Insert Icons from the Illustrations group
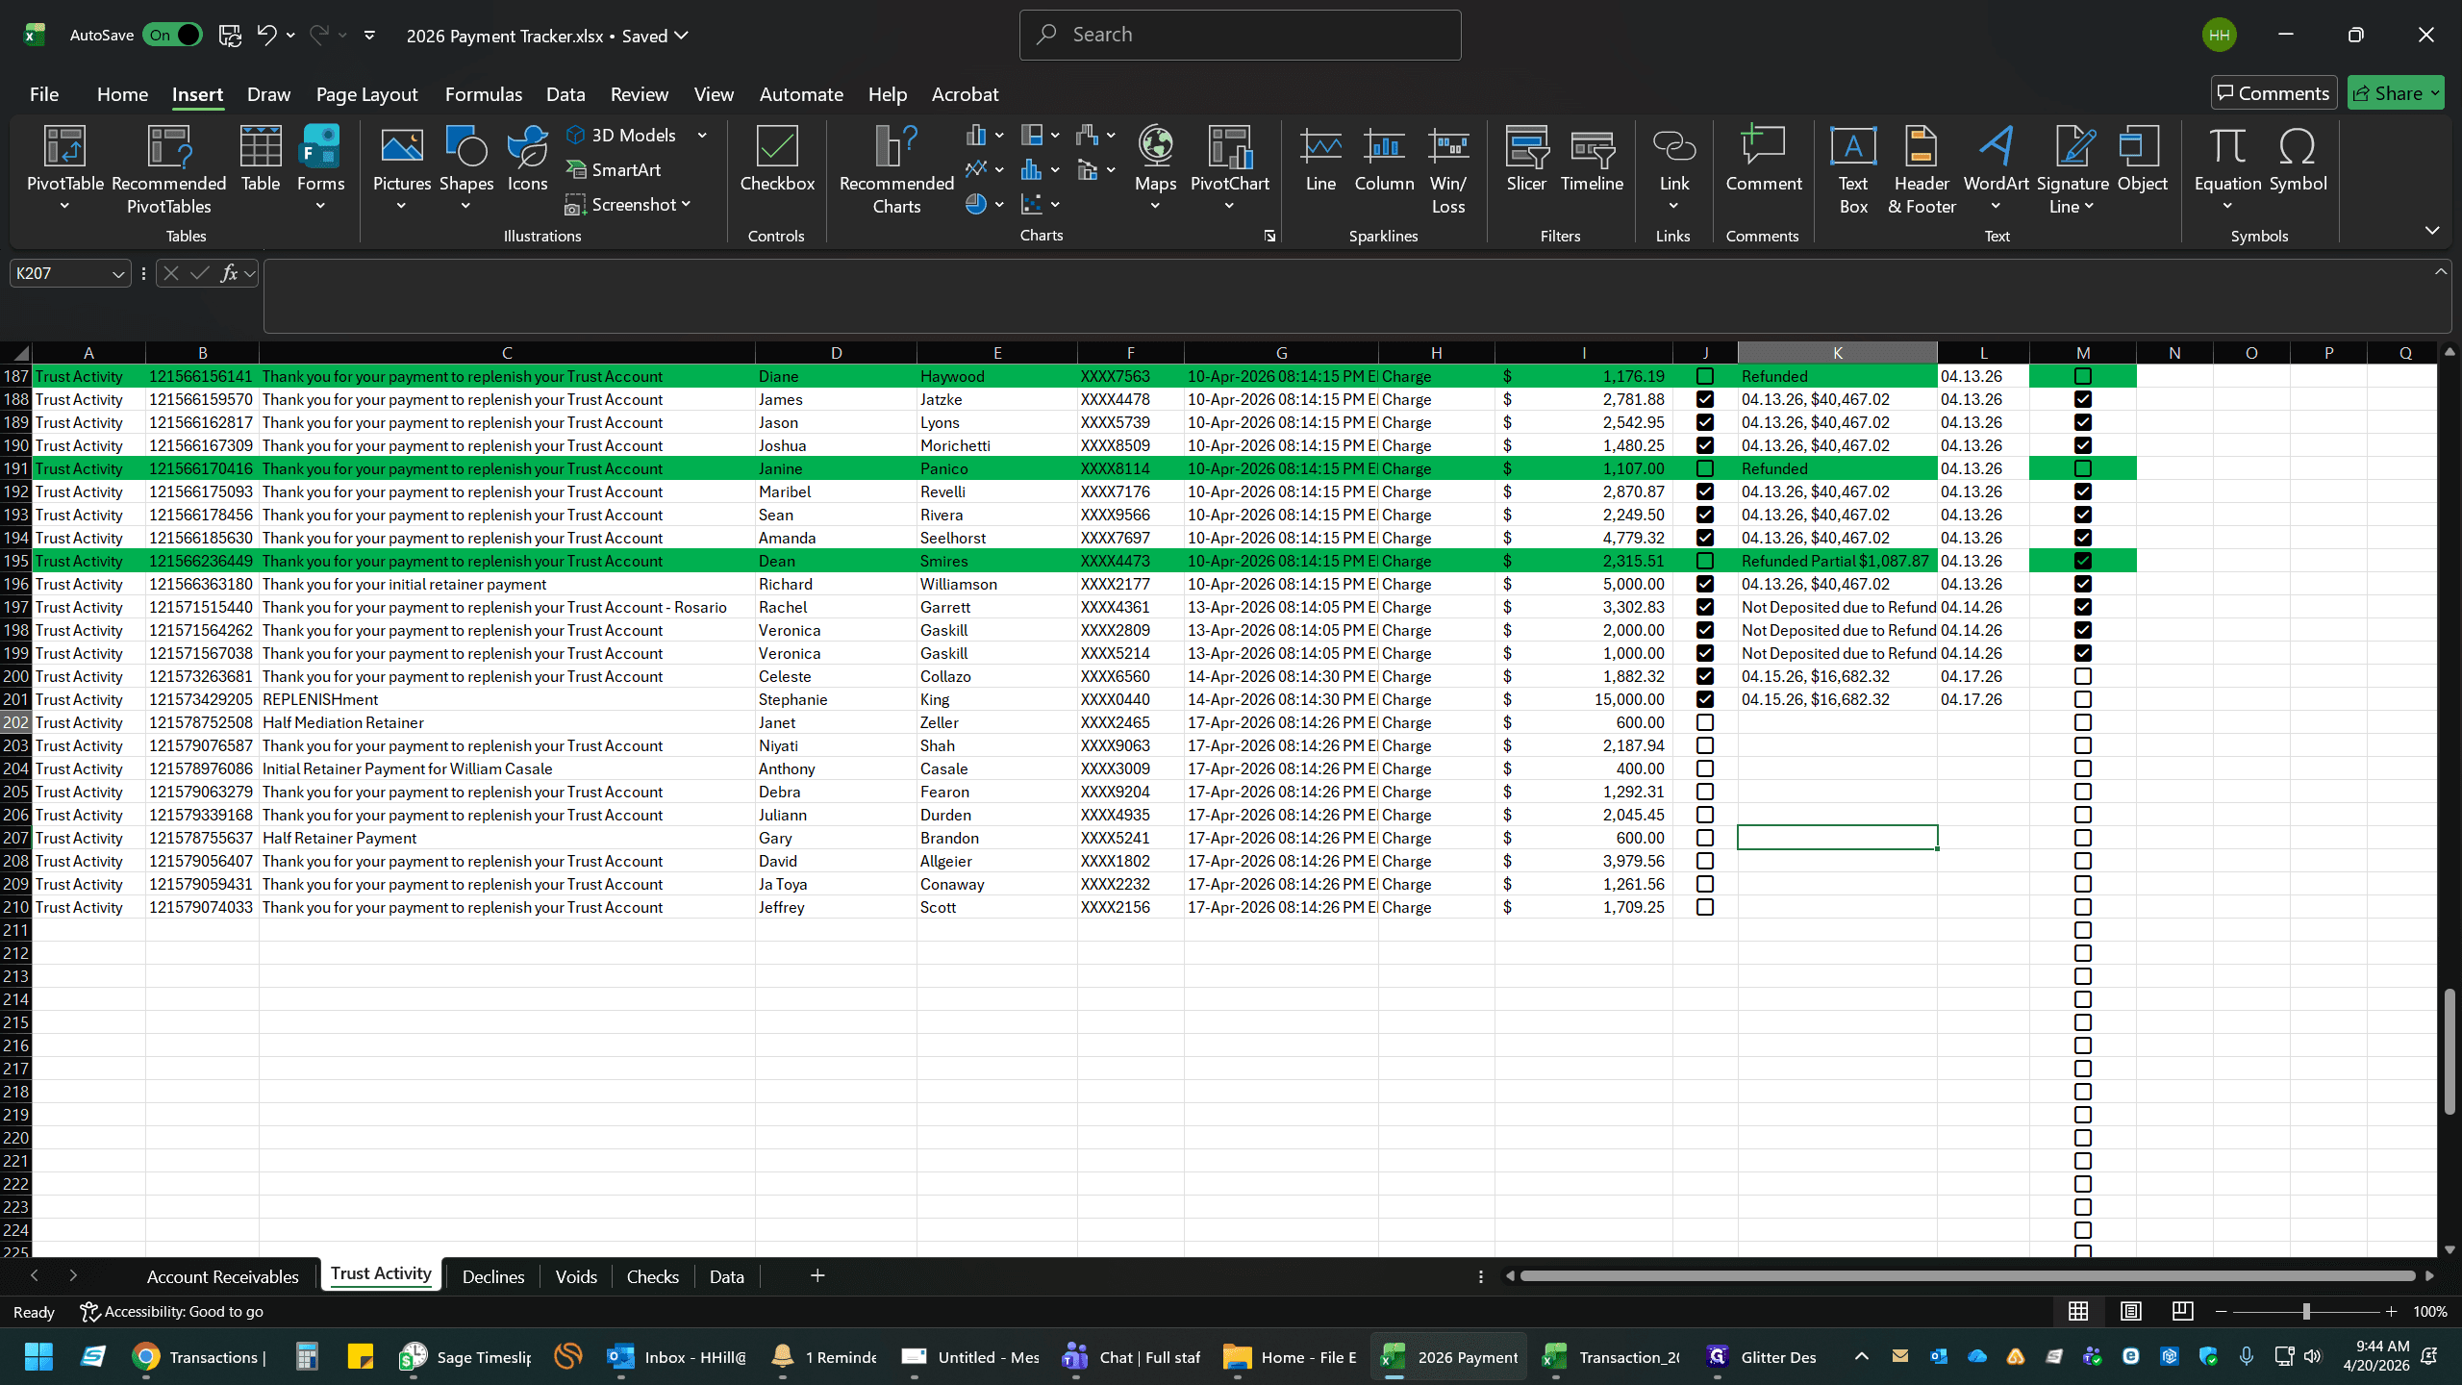The height and width of the screenshot is (1385, 2462). tap(527, 159)
